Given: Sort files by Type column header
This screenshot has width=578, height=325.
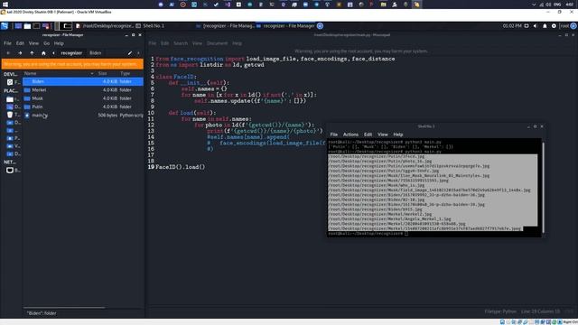Looking at the screenshot, I should [126, 74].
